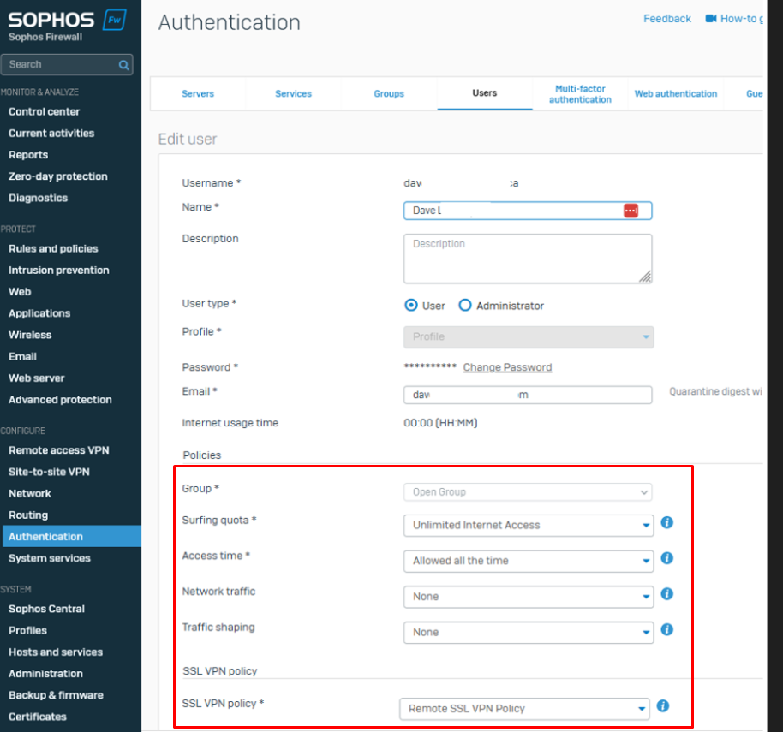The image size is (783, 732).
Task: Click the Description text area
Action: [x=527, y=259]
